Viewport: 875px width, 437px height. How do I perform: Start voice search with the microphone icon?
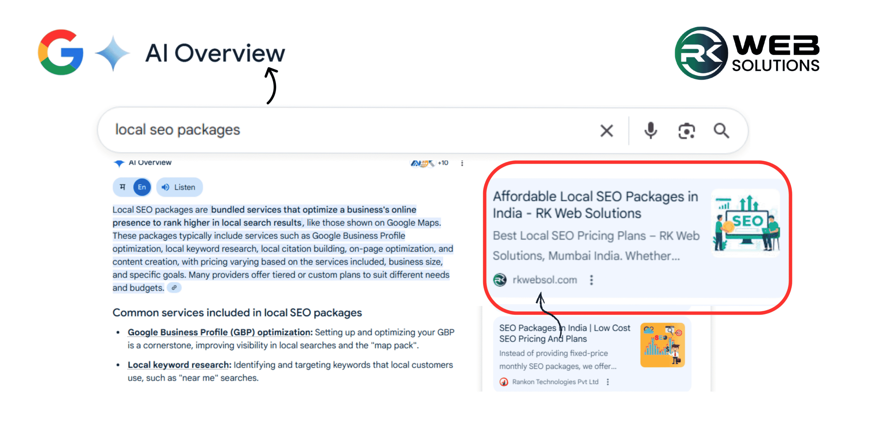pos(650,131)
